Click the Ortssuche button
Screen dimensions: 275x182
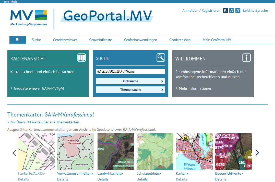coord(130,81)
